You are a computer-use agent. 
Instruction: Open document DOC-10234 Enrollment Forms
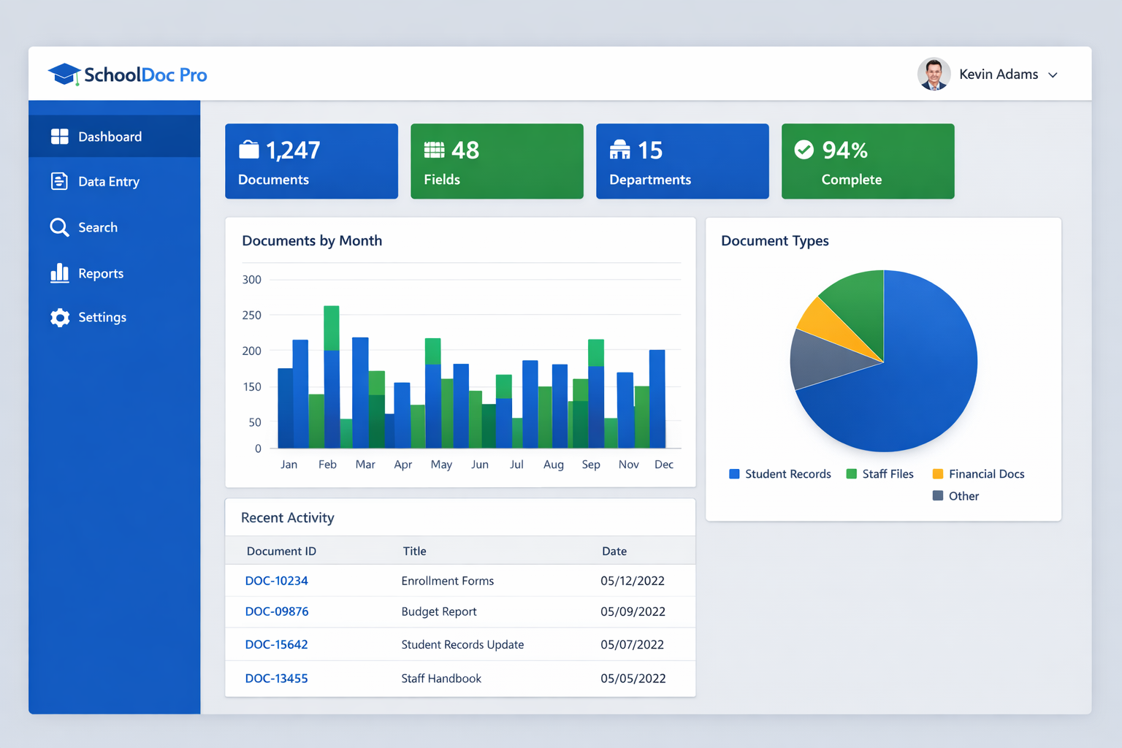pos(277,580)
